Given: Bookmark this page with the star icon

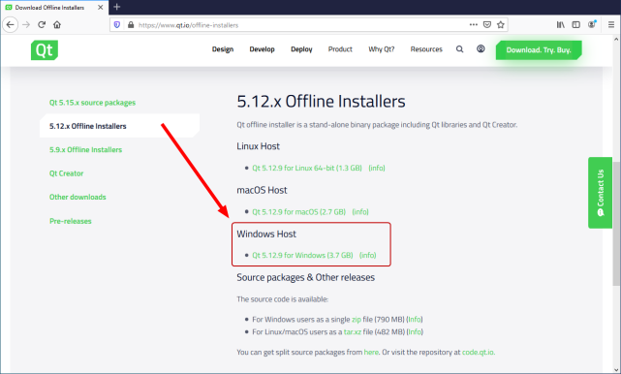Looking at the screenshot, I should 501,24.
